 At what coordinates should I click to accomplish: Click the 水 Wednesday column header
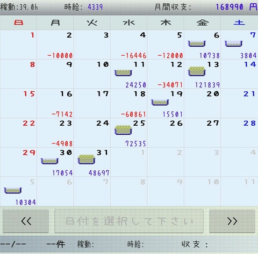pos(129,23)
